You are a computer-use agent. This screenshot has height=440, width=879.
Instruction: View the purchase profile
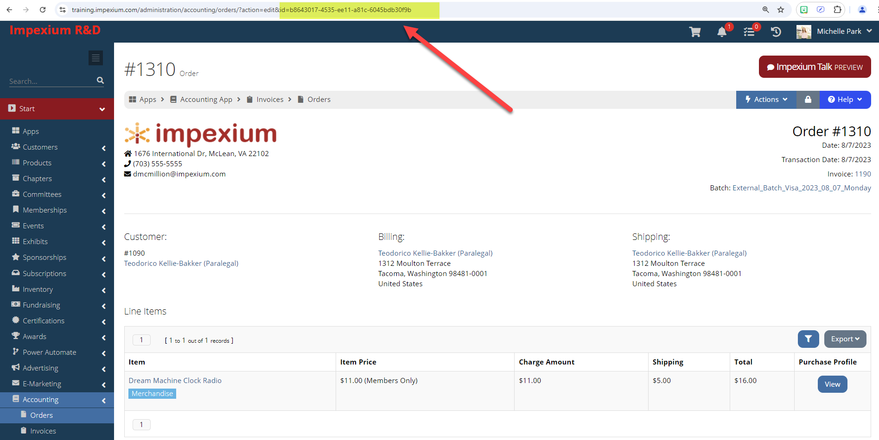[832, 384]
